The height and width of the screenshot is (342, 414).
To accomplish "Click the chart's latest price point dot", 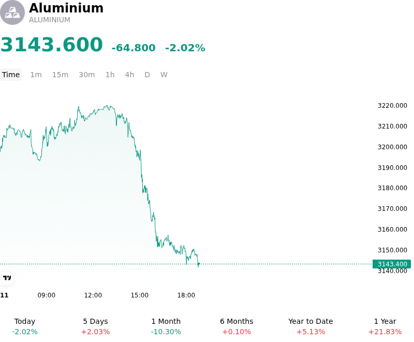I will click(199, 264).
